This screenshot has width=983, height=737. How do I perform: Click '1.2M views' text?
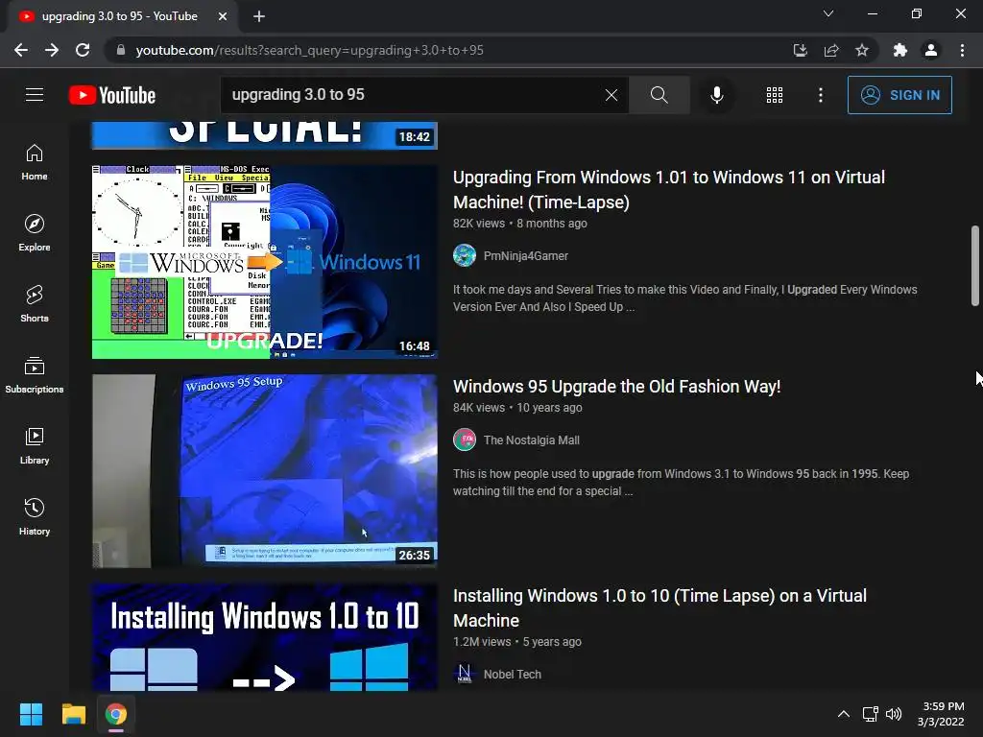[x=482, y=642]
